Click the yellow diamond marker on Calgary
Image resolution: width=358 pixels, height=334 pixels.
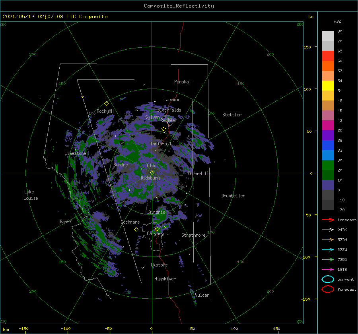157,229
